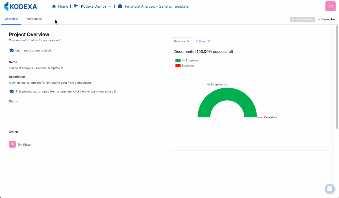Viewport: 339px width, 198px height.
Task: Copy the project name with copy icon
Action: click(62, 68)
